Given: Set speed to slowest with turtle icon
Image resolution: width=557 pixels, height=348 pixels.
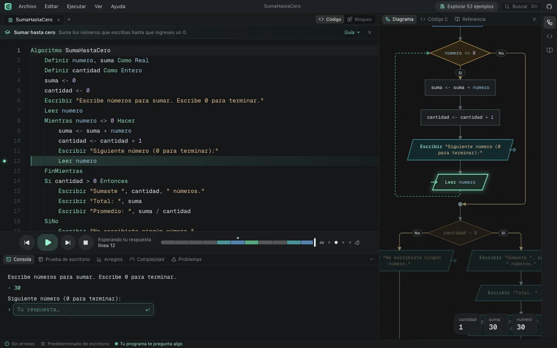Looking at the screenshot, I should (322, 243).
